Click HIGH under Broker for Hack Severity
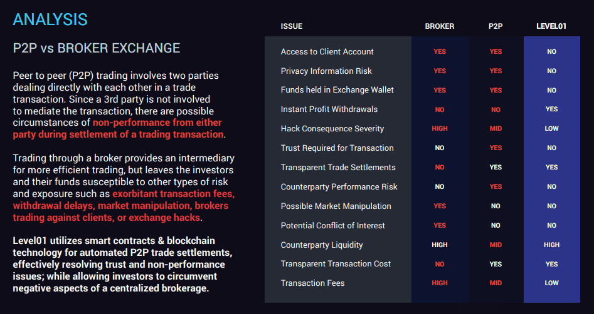 click(x=440, y=128)
